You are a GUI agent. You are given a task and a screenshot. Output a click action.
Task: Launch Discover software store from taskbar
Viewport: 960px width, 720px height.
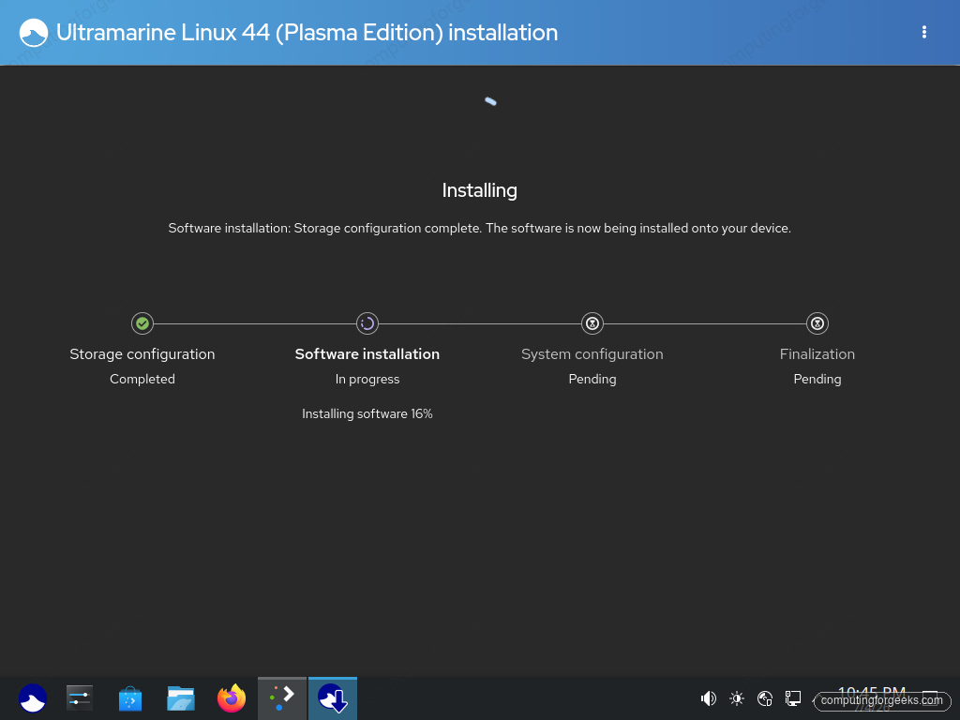(x=130, y=698)
